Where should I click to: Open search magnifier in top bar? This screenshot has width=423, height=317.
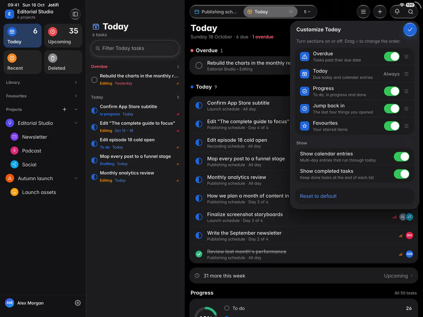tap(411, 12)
